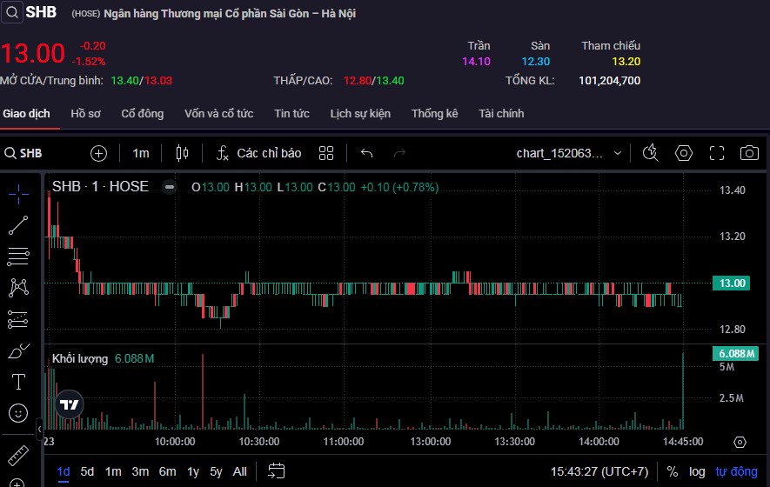
Task: Open chart settings hexagon icon
Action: click(x=684, y=153)
